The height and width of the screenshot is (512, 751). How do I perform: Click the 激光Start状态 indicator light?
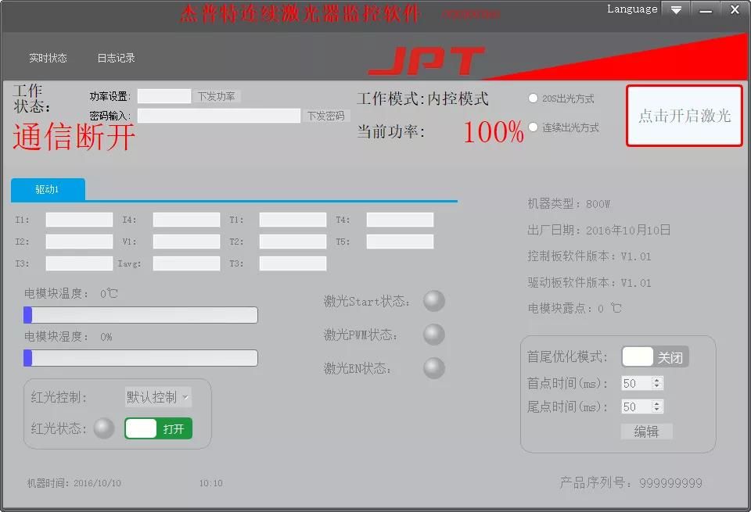(434, 301)
